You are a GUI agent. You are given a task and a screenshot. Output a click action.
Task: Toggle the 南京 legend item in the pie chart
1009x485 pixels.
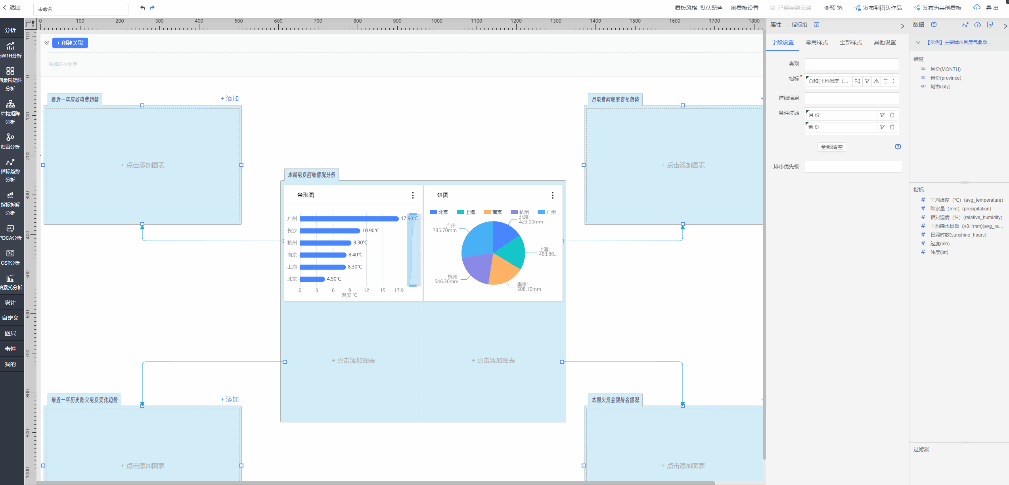coord(493,212)
